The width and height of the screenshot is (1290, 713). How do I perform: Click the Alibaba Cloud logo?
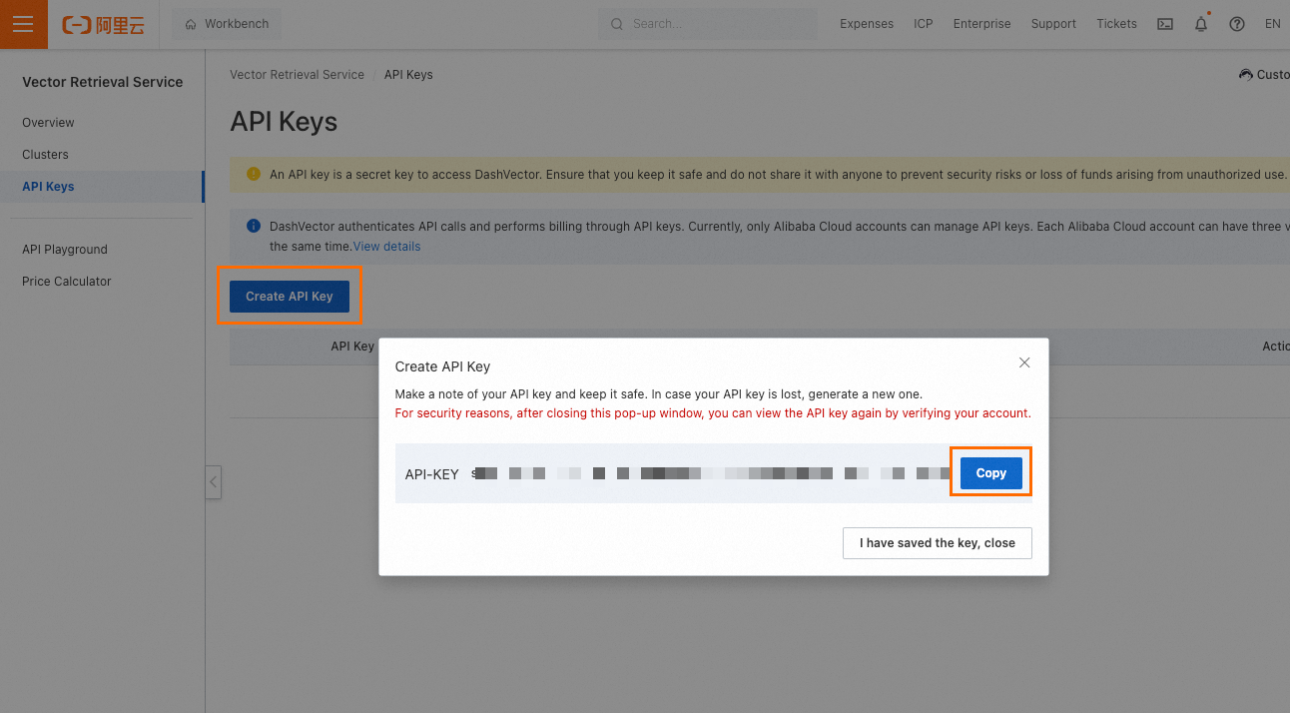point(104,24)
